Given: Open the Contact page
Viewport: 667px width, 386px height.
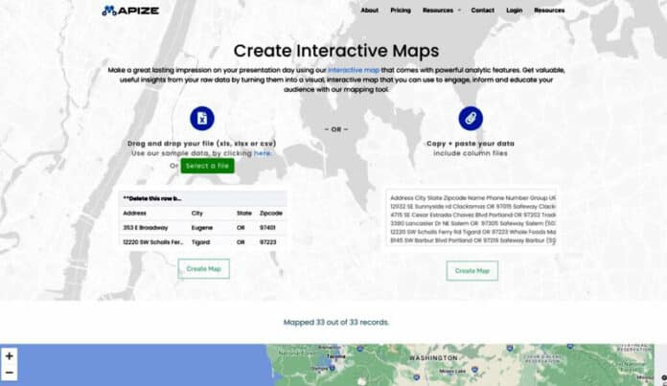Looking at the screenshot, I should point(483,11).
